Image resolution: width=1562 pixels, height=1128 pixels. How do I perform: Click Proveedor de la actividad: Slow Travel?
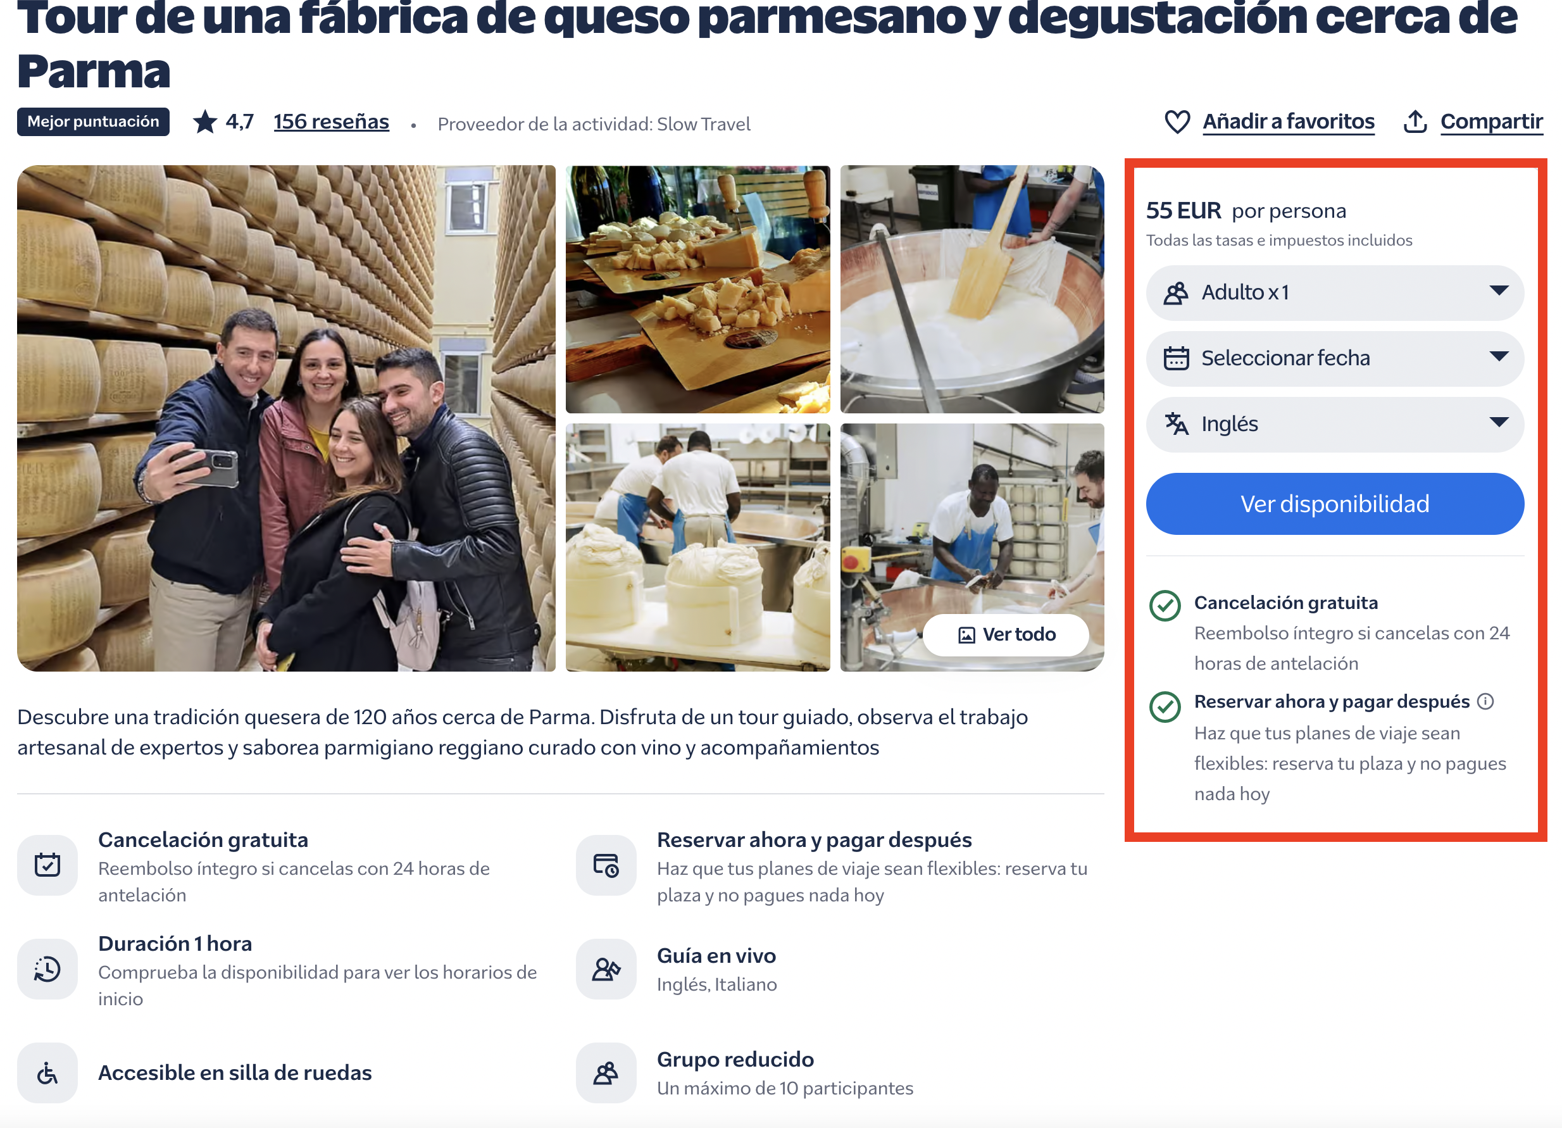click(594, 124)
